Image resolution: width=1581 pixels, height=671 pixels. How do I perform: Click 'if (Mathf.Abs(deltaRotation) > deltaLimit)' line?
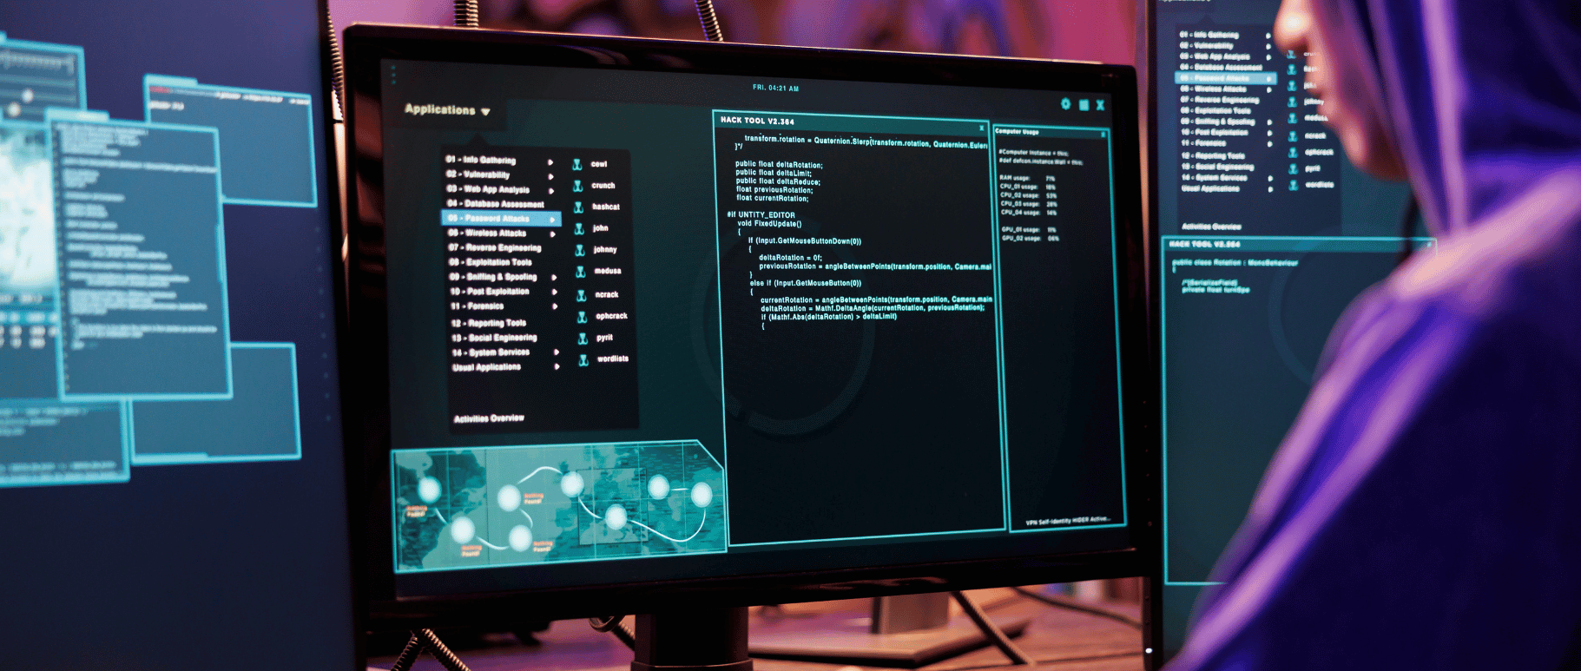click(829, 317)
